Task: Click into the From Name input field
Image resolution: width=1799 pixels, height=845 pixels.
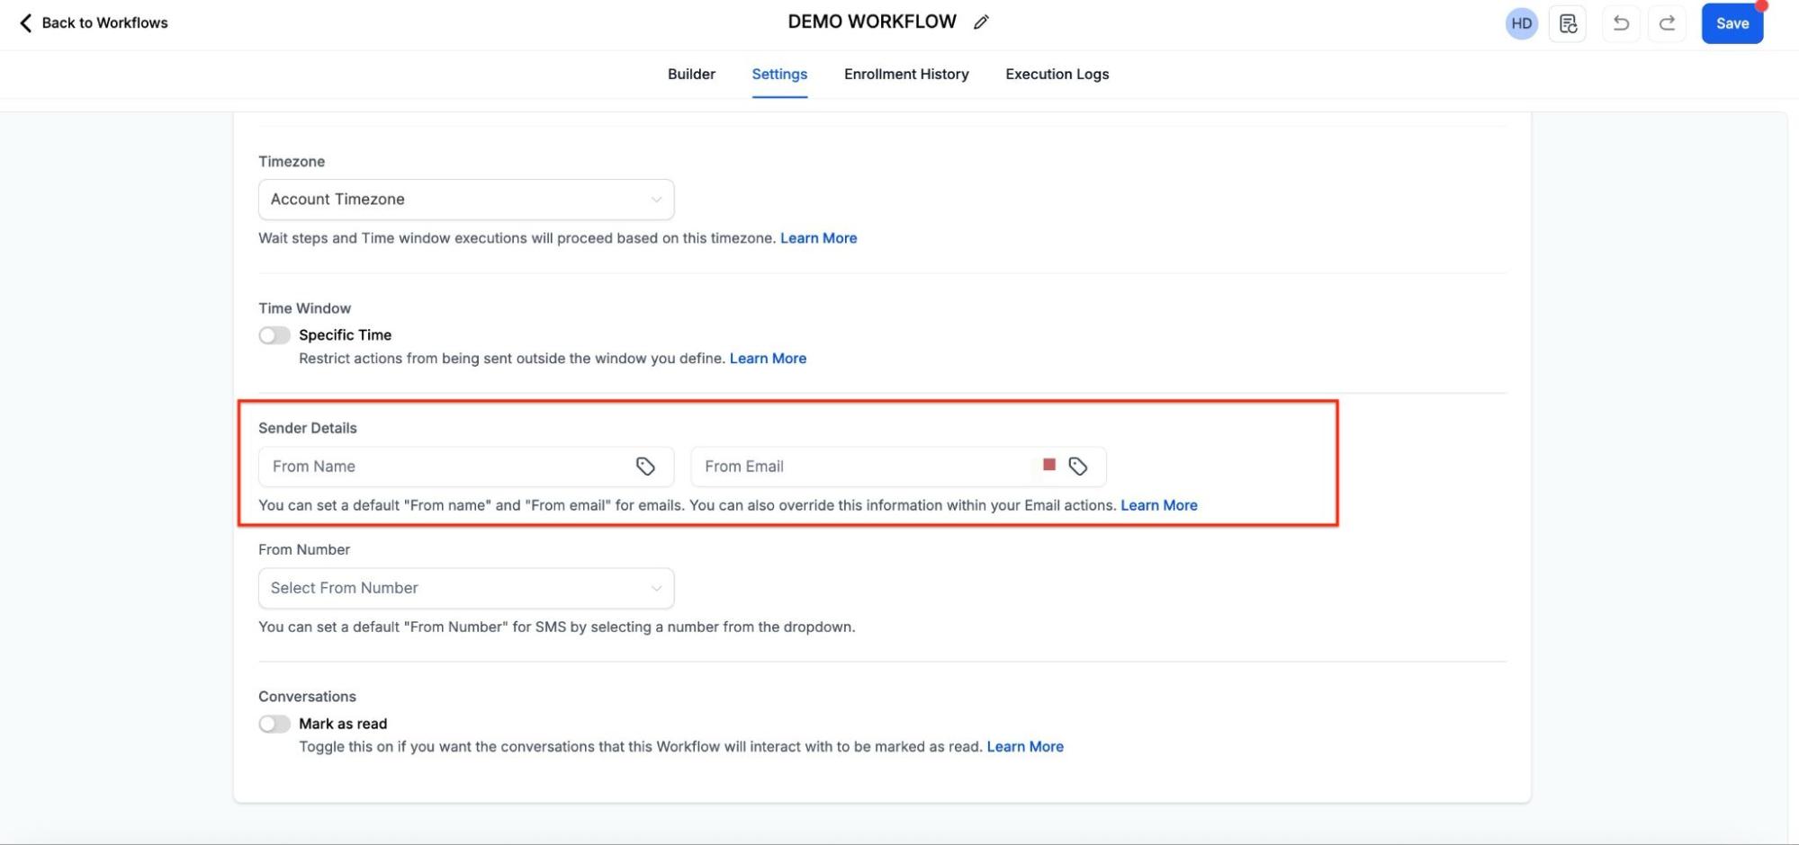Action: (x=445, y=467)
